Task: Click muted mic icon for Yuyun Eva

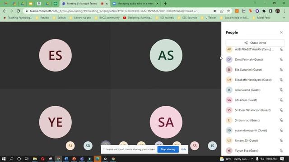Action: pyautogui.click(x=281, y=150)
